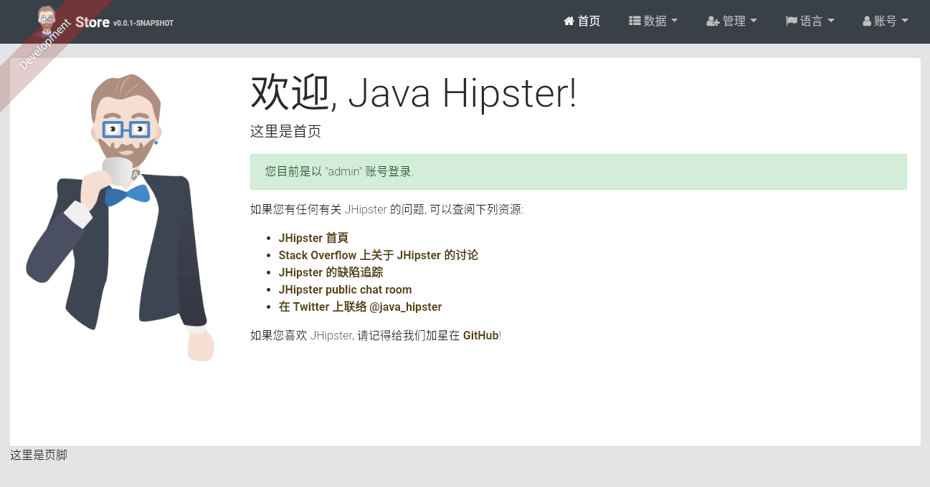The image size is (930, 487).
Task: Click the home icon beside 首页
Action: pyautogui.click(x=569, y=21)
